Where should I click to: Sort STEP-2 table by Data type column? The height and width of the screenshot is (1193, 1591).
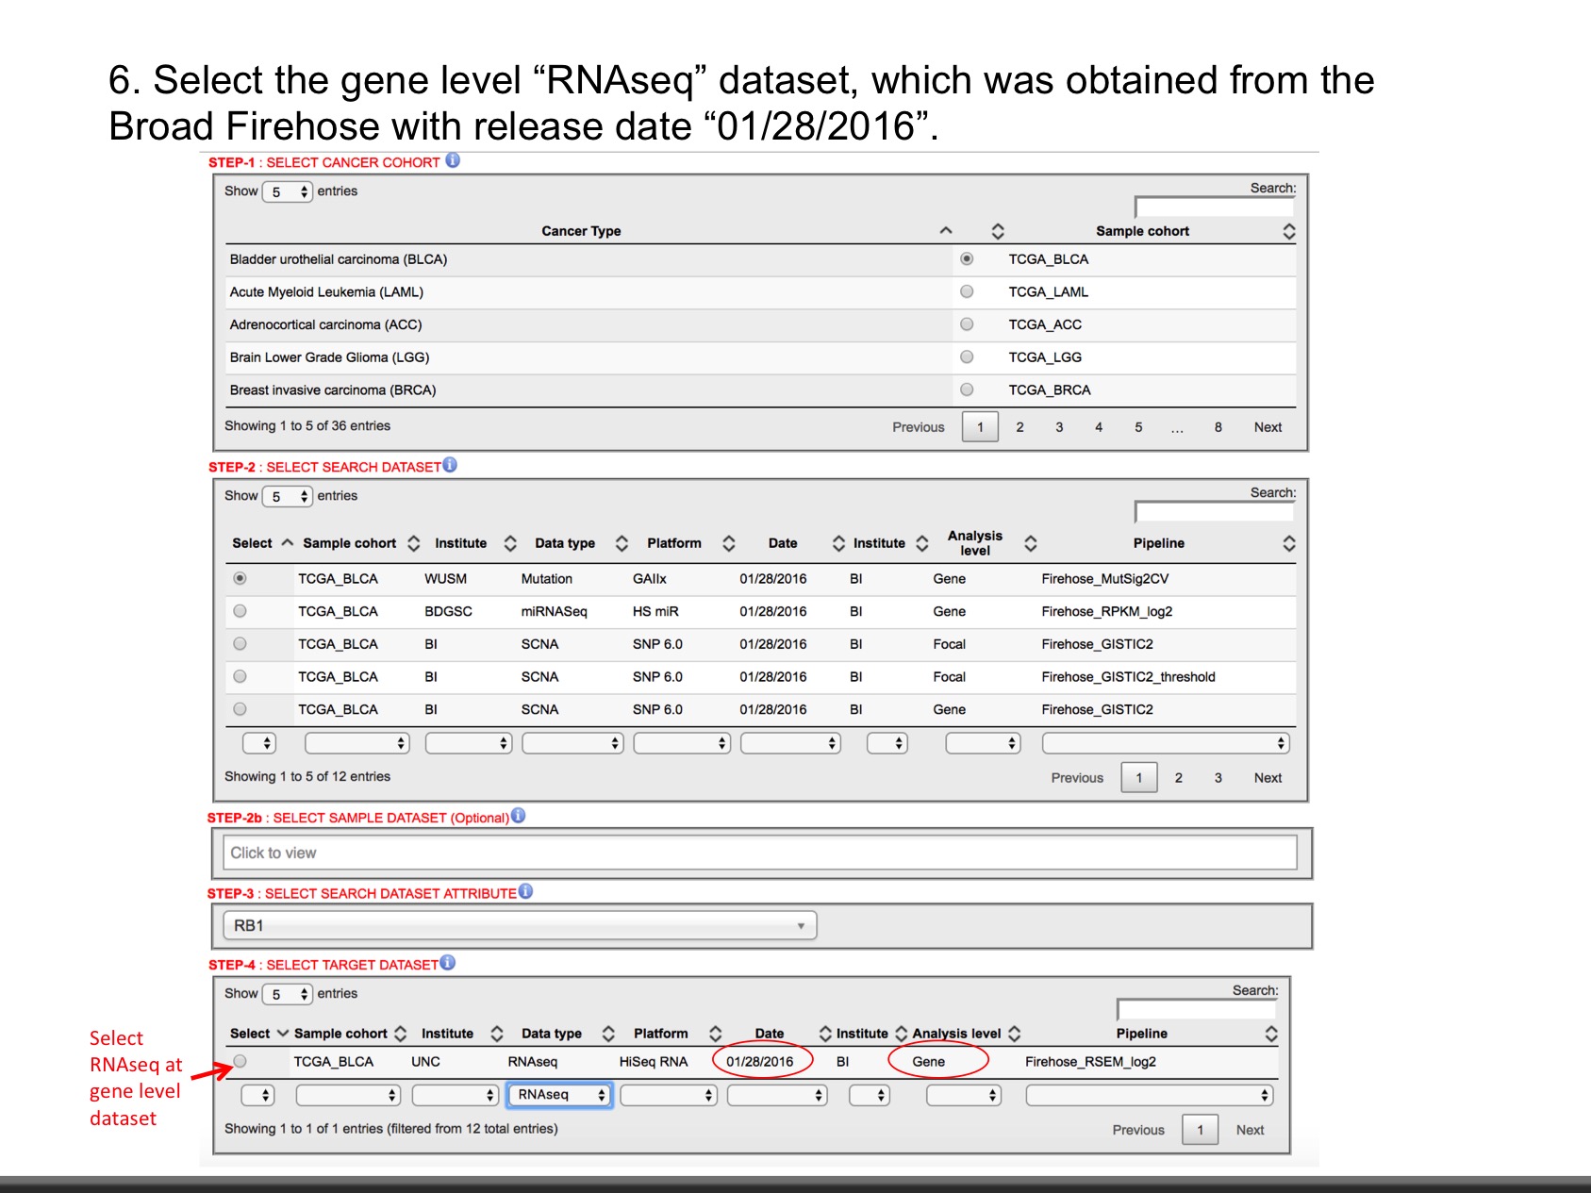pos(621,543)
